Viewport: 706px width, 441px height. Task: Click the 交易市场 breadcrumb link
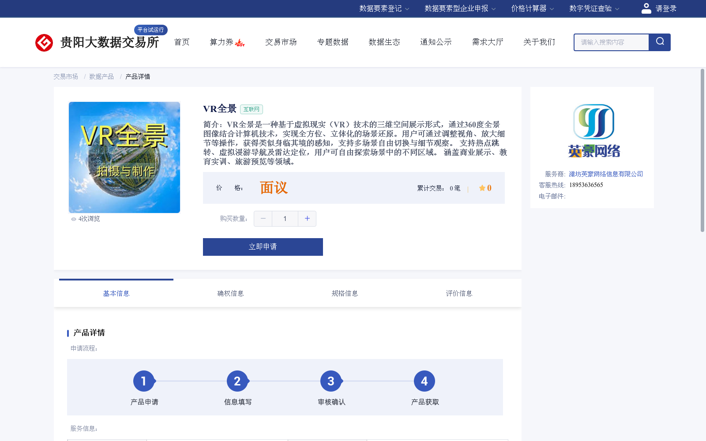pos(66,77)
